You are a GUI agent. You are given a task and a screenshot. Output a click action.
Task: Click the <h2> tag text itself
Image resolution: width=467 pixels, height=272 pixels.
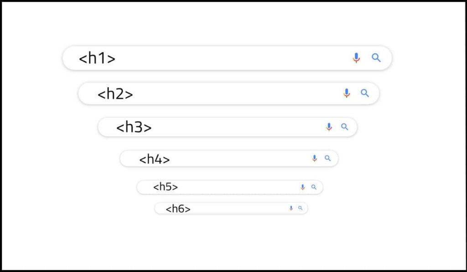coord(115,94)
